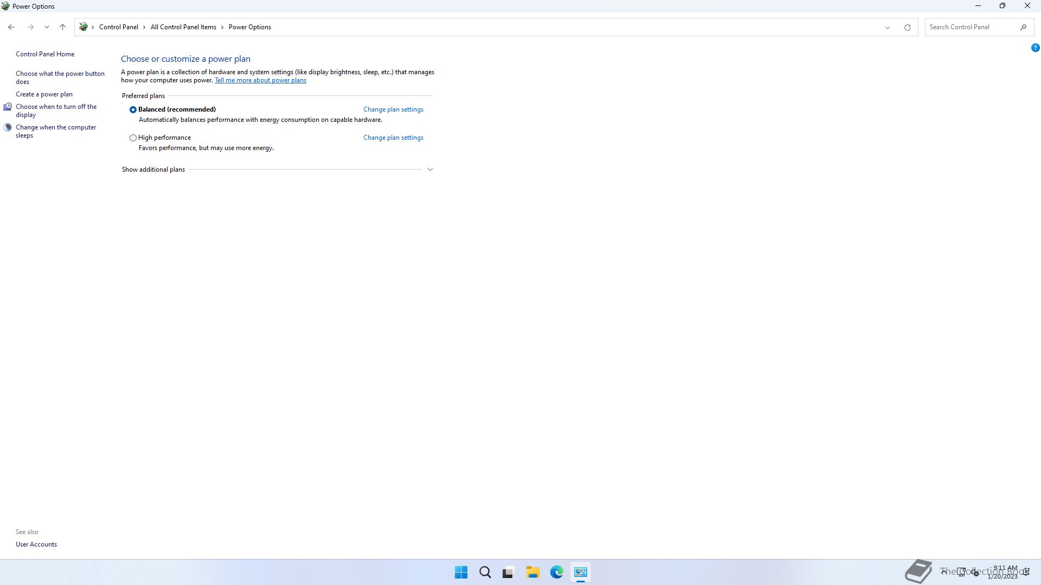This screenshot has width=1041, height=585.
Task: Click the Up one level arrow
Action: click(x=62, y=27)
